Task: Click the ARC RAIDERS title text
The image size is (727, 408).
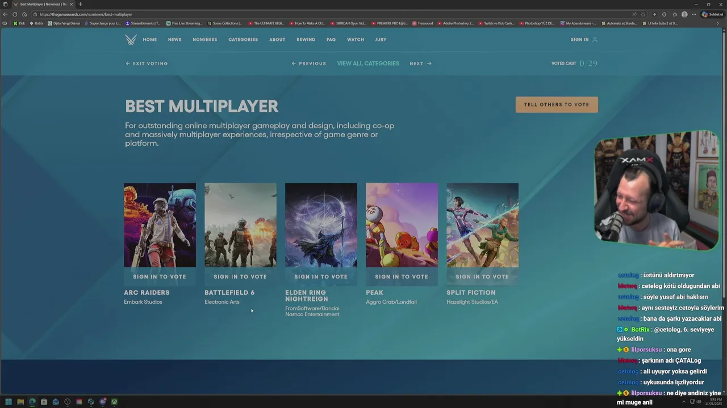Action: [x=147, y=293]
